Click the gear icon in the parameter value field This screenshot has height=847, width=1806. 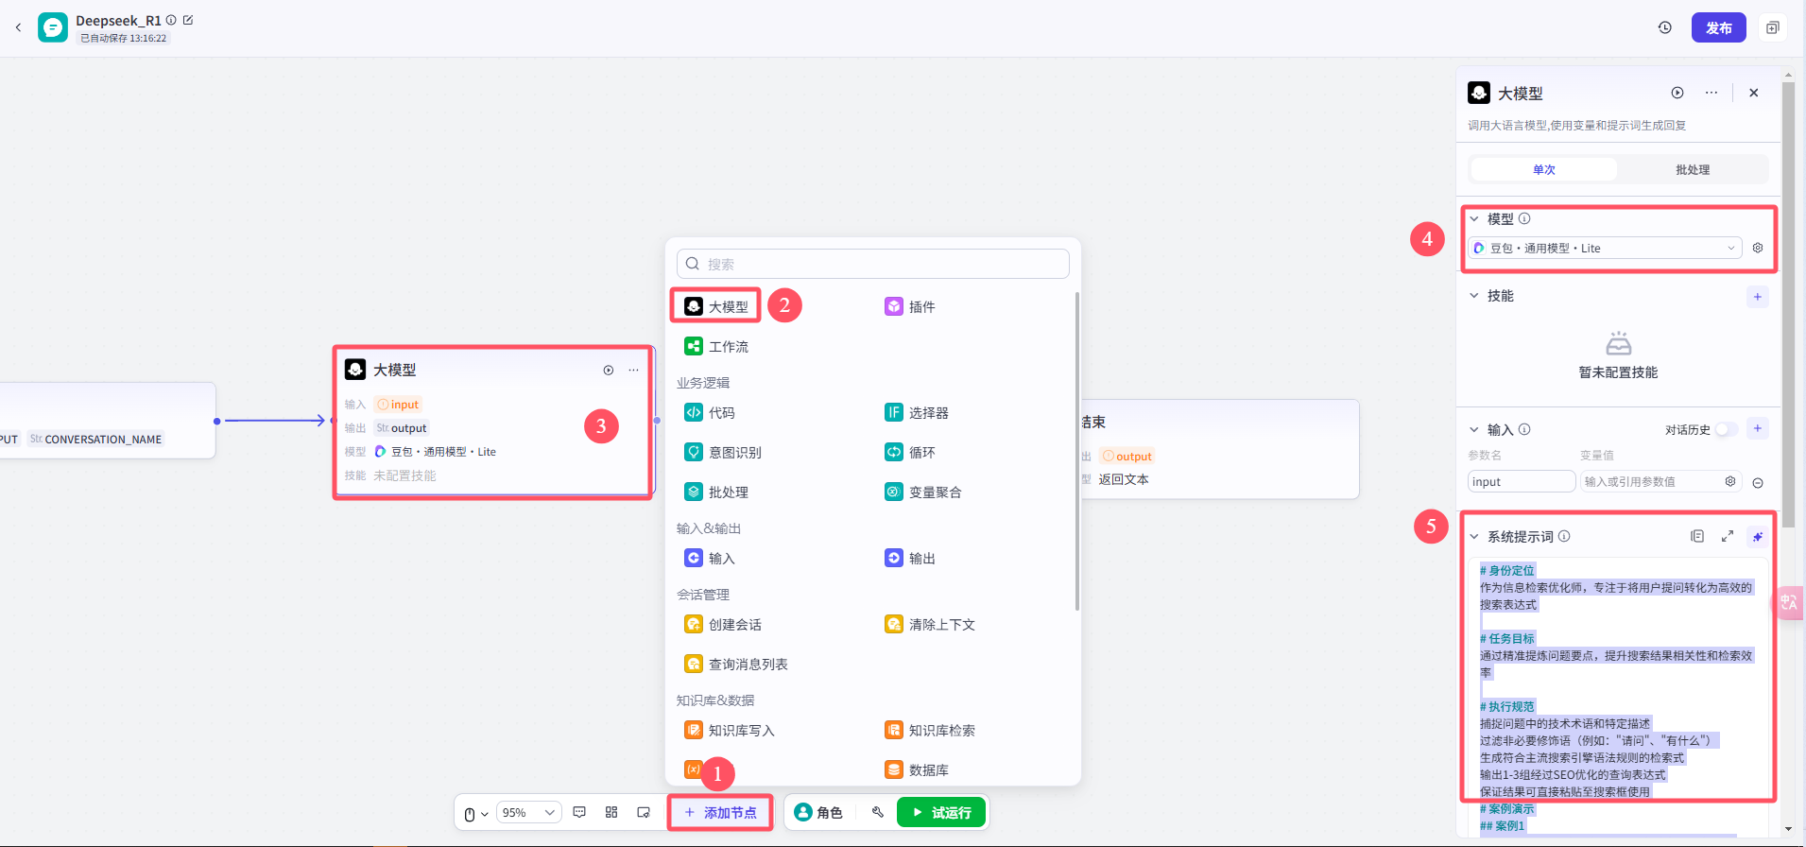tap(1730, 481)
